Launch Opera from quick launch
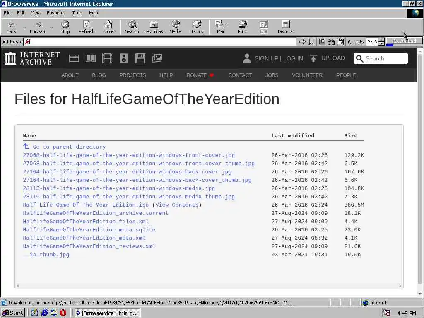 coord(63,313)
